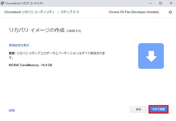Viewport: 176px width, 121px height.
Task: Click Chrome OS Flex (Developer-Unstable) label
Action: pos(134,12)
